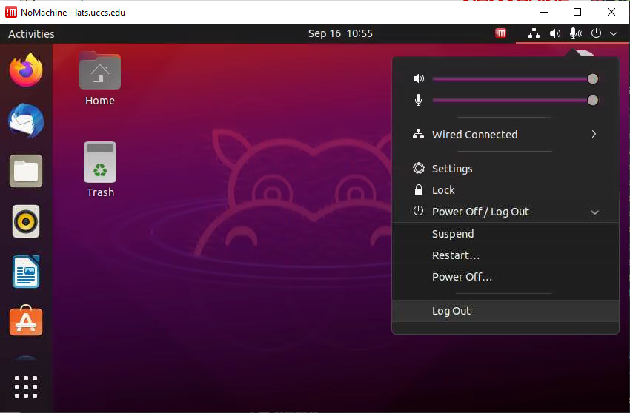The image size is (630, 413).
Task: Click the microphone input slider handle
Action: pos(593,101)
